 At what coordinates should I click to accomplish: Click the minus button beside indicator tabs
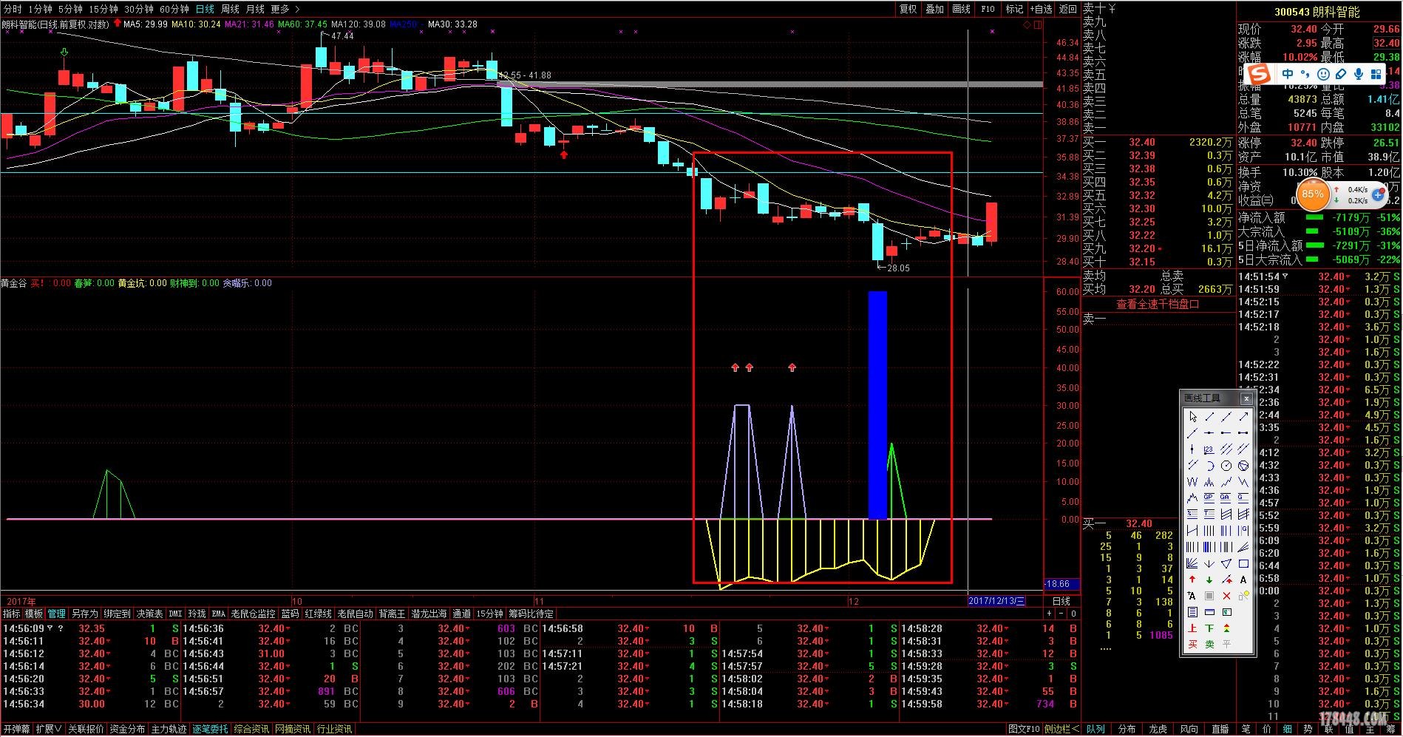point(1061,614)
